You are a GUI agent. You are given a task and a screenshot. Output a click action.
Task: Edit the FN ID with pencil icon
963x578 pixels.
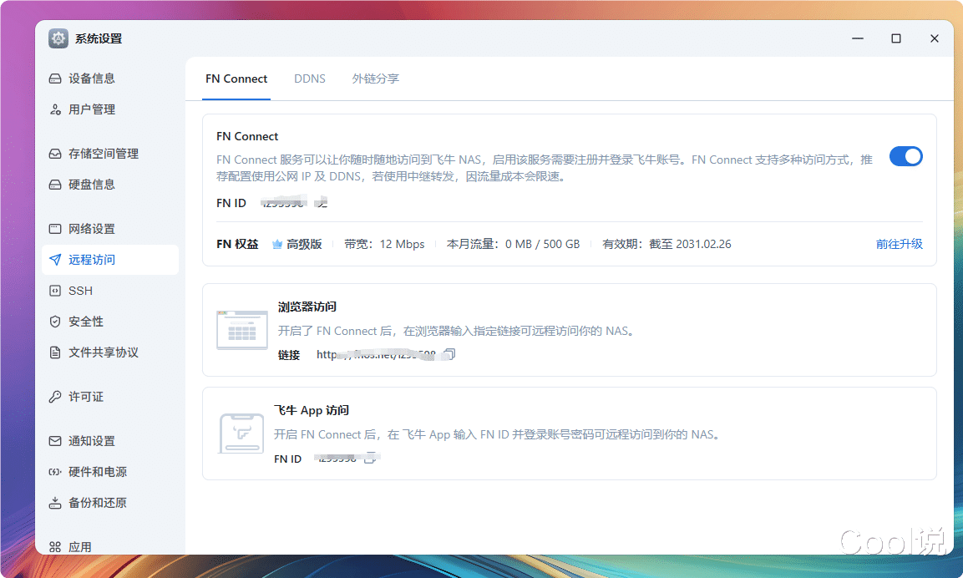(322, 203)
